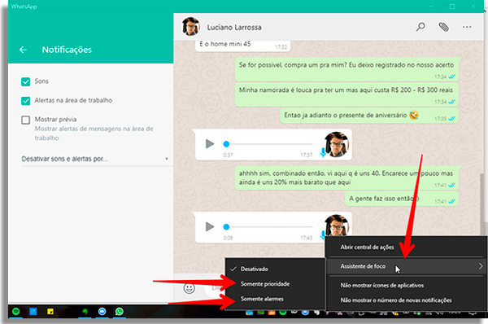488x324 pixels.
Task: Click message 'ahhhh sim, combinado então'
Action: (x=346, y=178)
